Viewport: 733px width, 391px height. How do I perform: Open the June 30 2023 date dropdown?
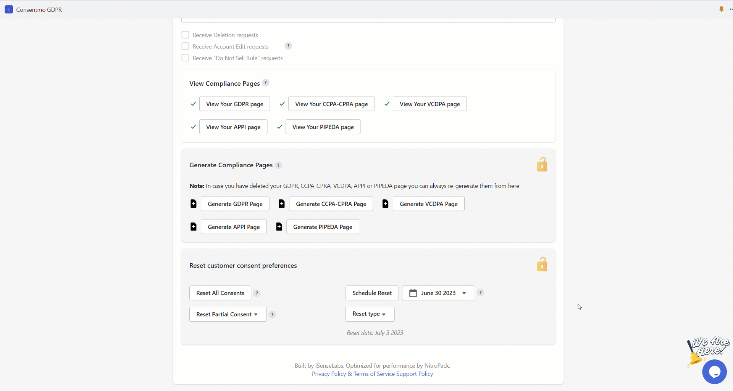[x=438, y=293]
